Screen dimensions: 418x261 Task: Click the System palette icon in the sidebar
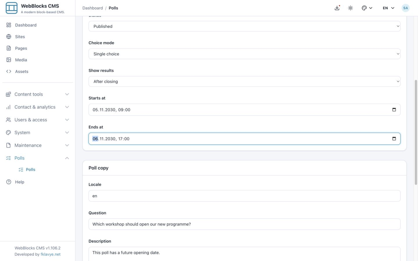[x=8, y=132]
